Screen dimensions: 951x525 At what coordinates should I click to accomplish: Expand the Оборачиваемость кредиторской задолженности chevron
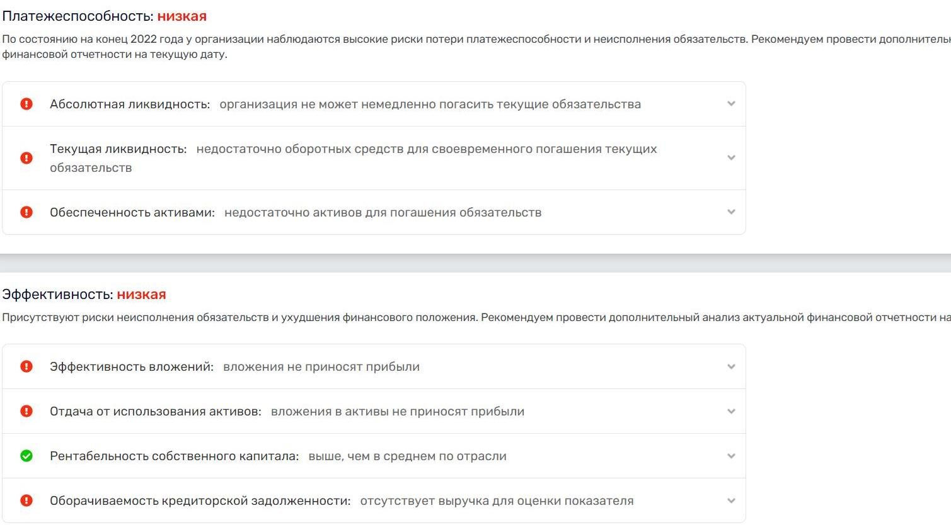pyautogui.click(x=731, y=500)
